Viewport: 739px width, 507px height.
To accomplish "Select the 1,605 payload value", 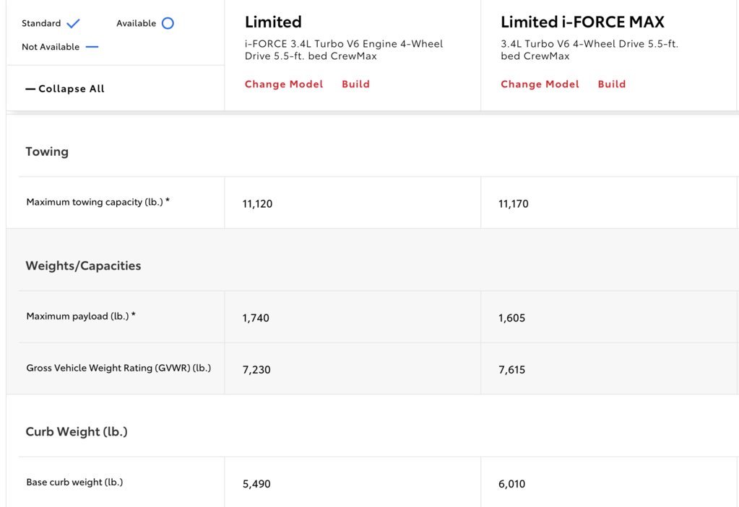I will [512, 318].
